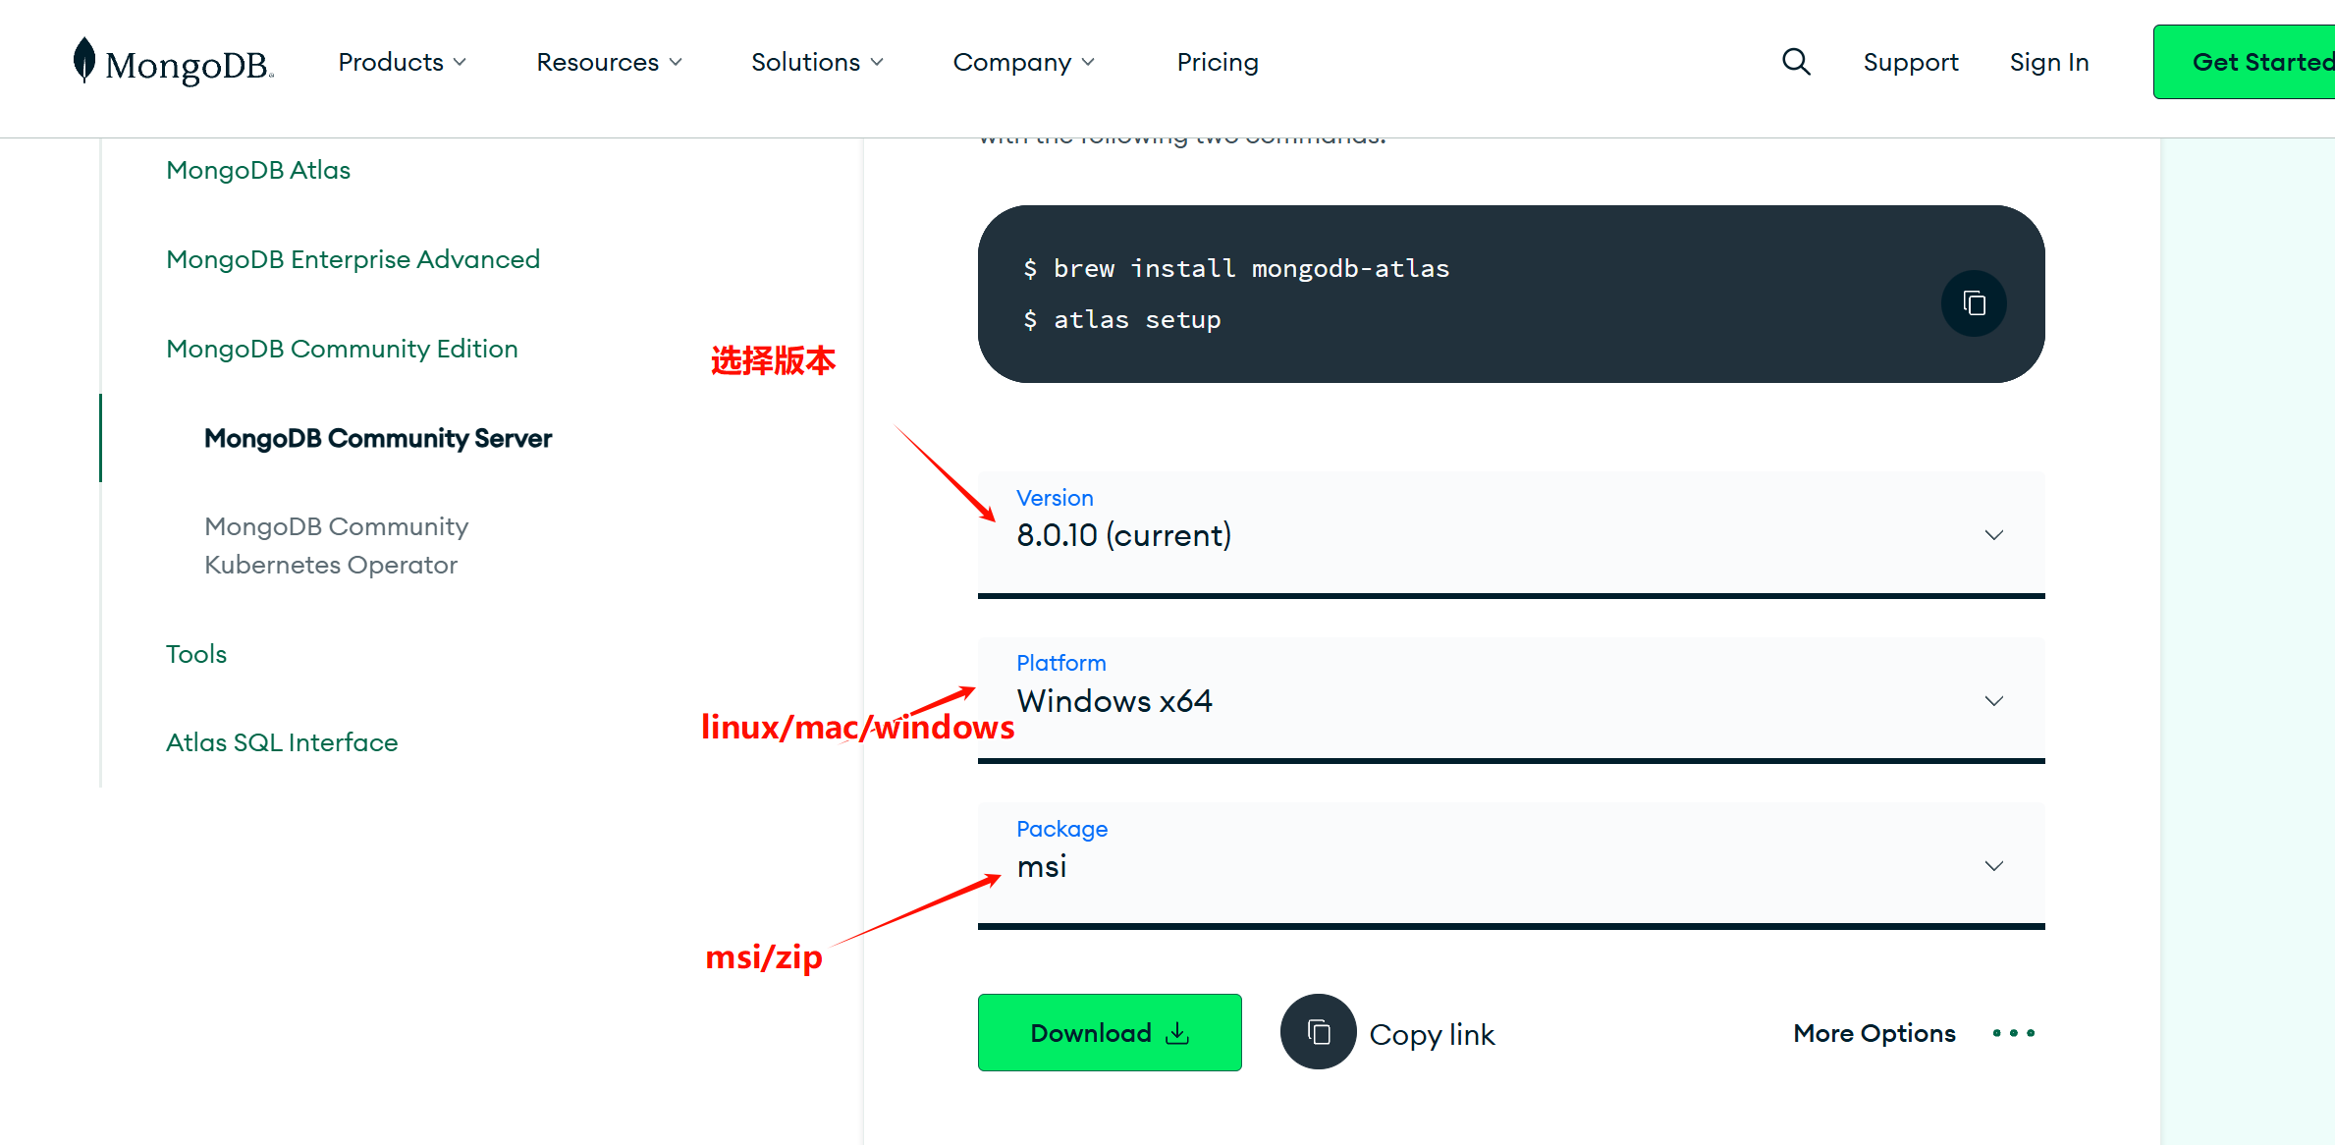
Task: Open the search magnifier icon
Action: click(1795, 62)
